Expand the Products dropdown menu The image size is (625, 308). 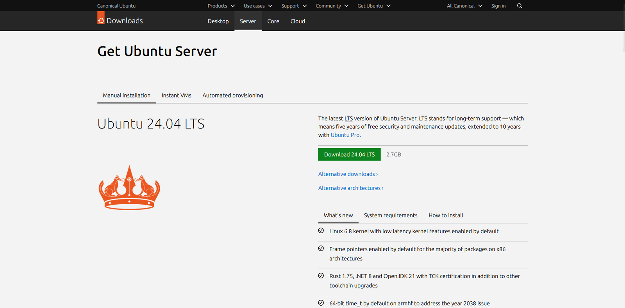point(221,6)
